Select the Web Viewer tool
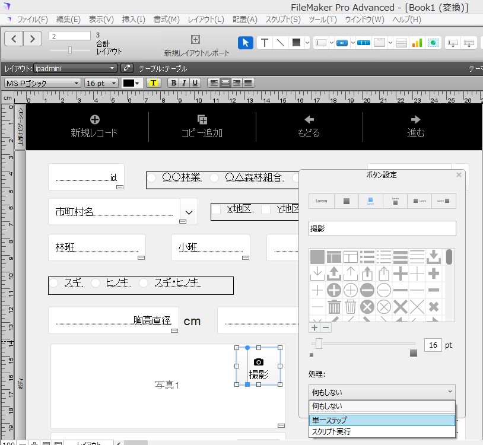 tap(433, 43)
